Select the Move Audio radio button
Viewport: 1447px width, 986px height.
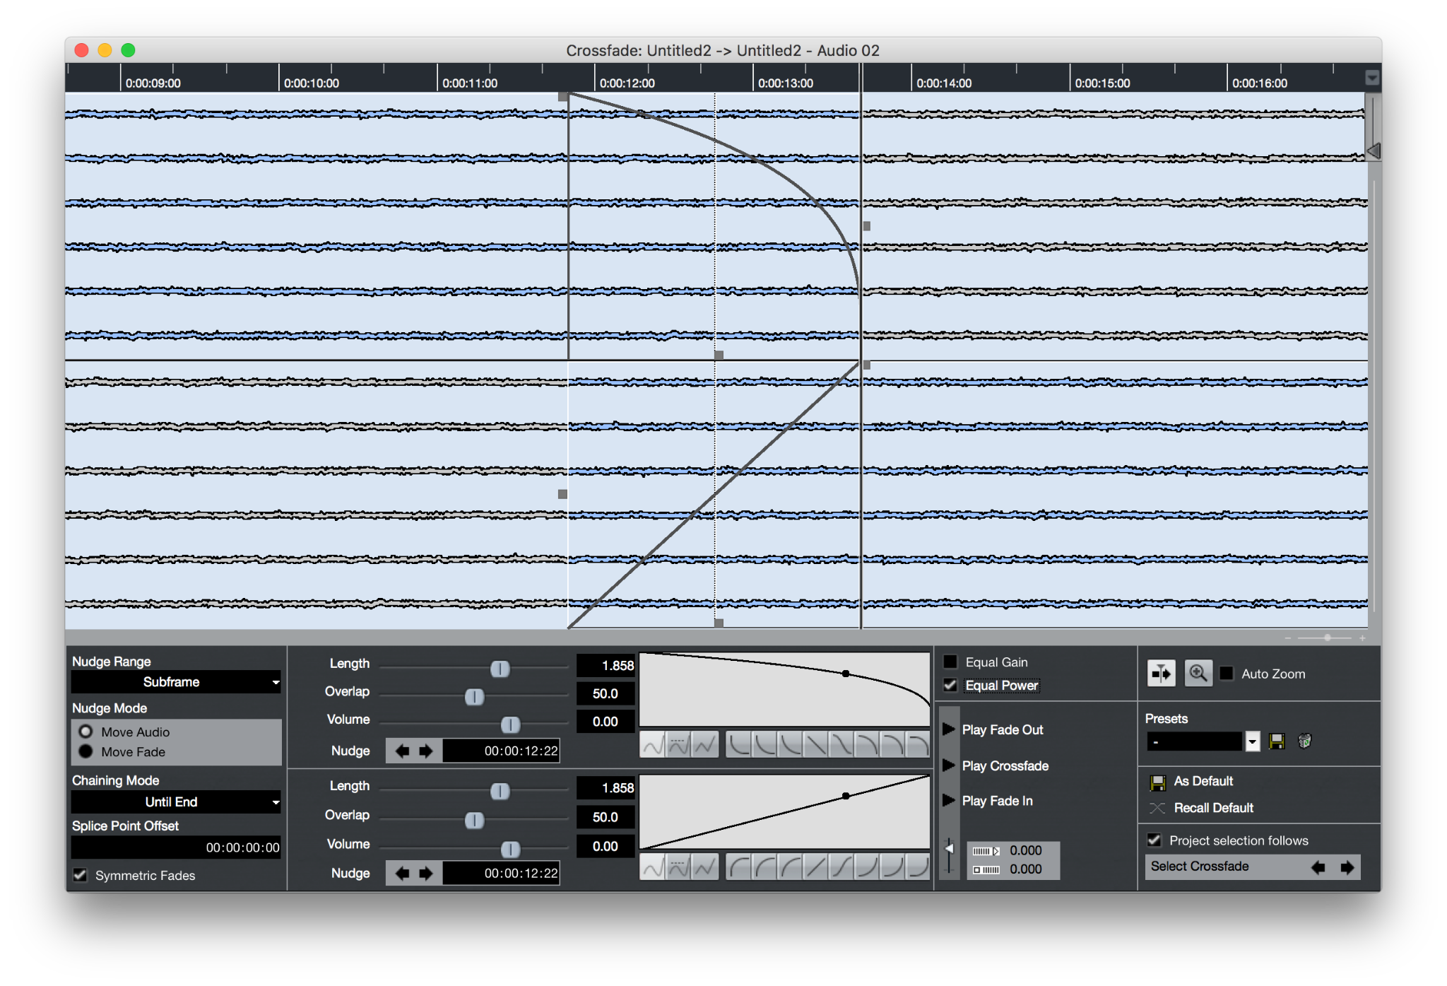coord(86,732)
